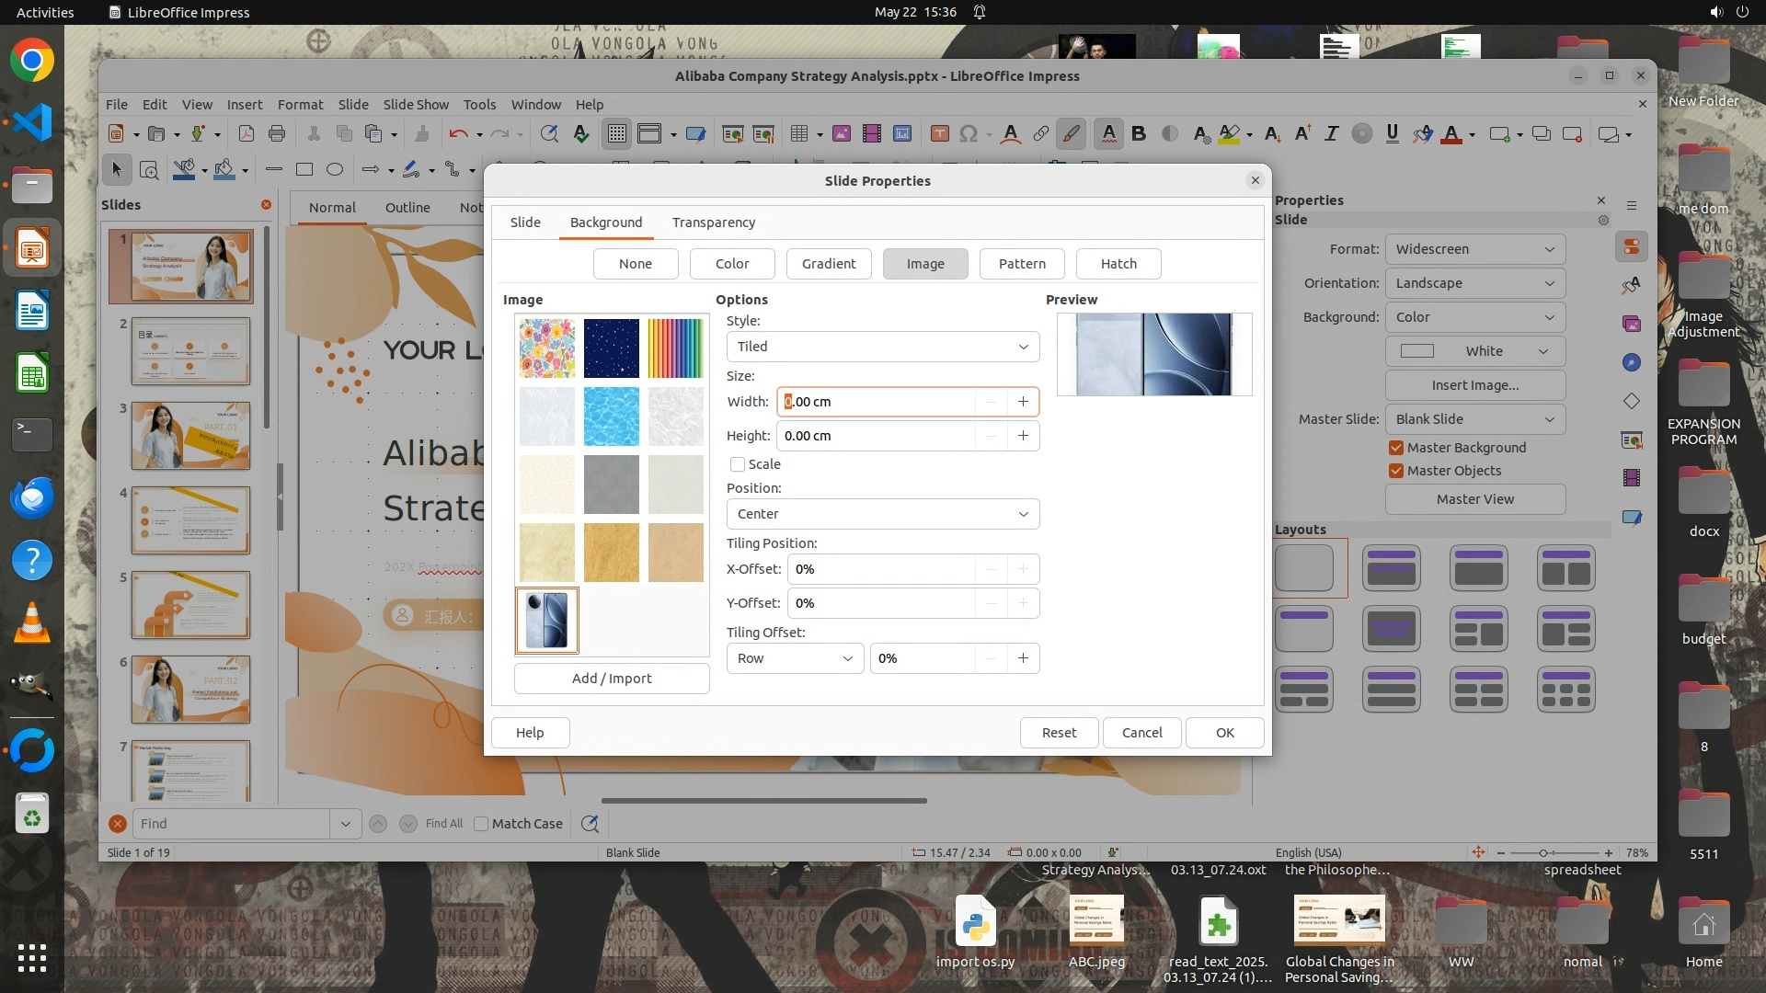Open the Insert Table toolbar icon

tap(799, 134)
